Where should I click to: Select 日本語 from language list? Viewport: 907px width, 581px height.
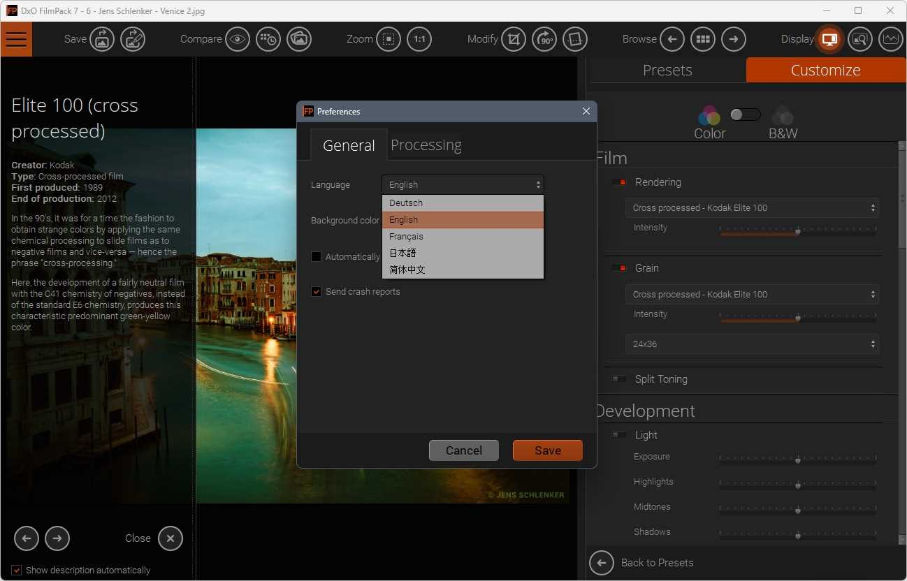(x=463, y=253)
